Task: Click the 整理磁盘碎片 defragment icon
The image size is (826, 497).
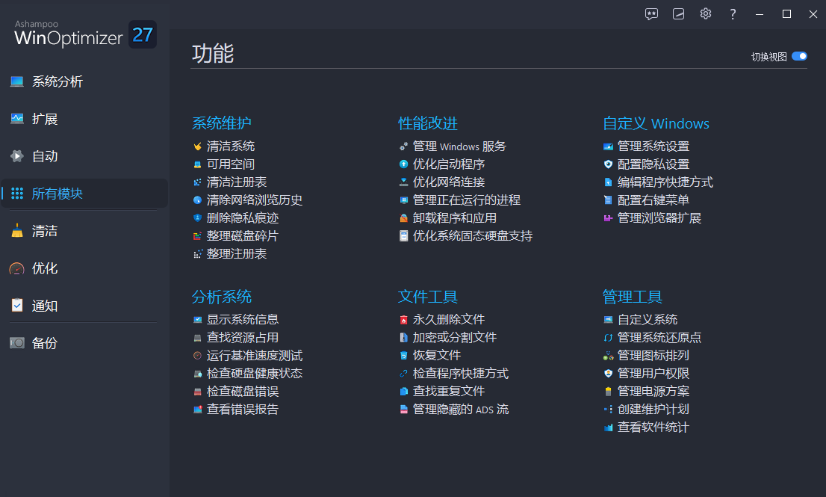Action: pos(196,235)
